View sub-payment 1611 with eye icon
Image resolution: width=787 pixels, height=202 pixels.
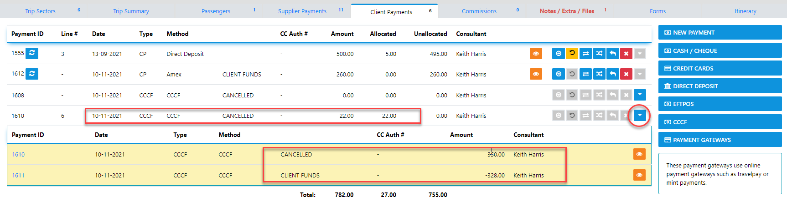coord(639,175)
